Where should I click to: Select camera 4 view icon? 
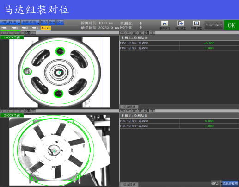click(35, 28)
